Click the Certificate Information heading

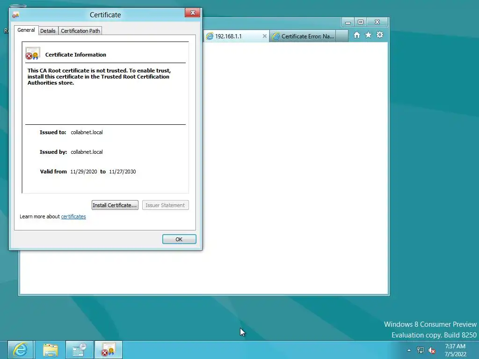tap(76, 55)
